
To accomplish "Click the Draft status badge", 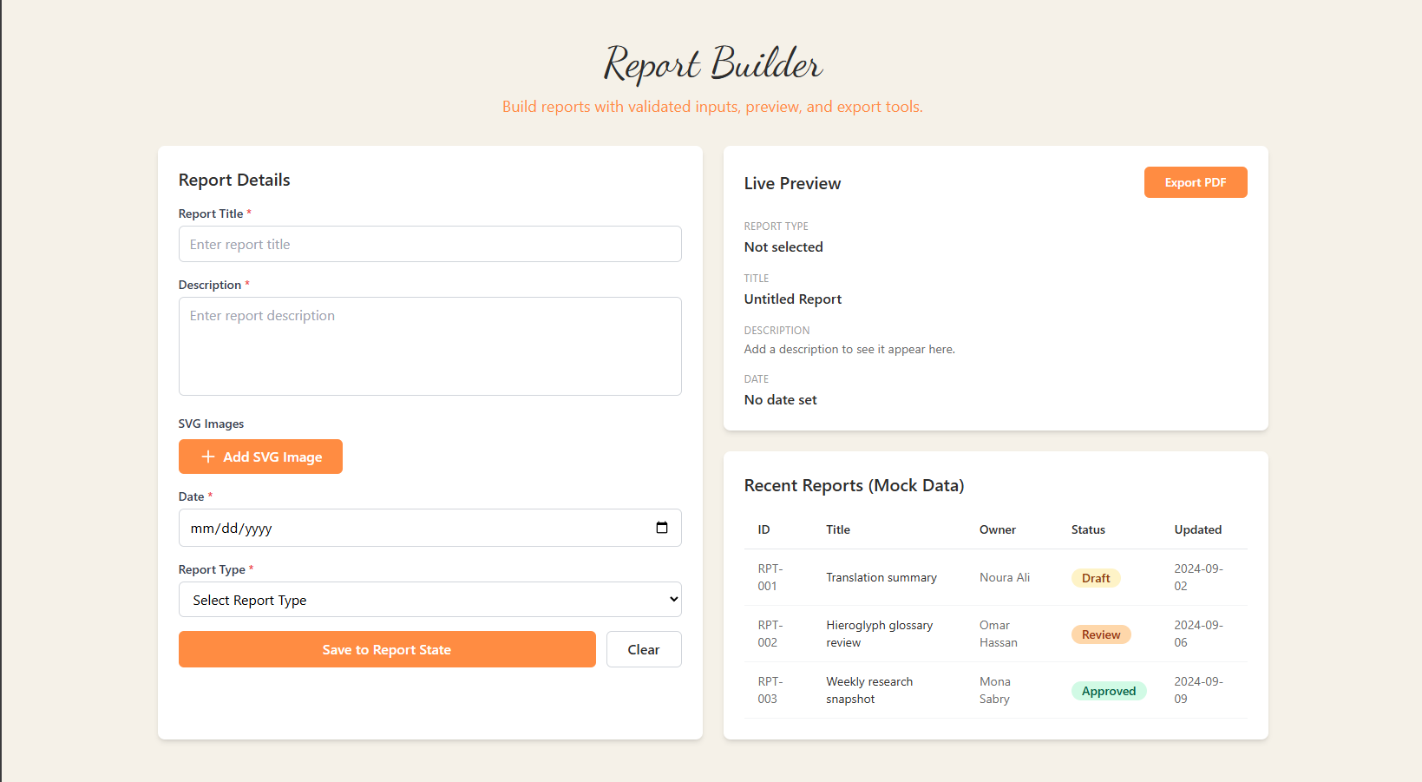I will point(1096,578).
